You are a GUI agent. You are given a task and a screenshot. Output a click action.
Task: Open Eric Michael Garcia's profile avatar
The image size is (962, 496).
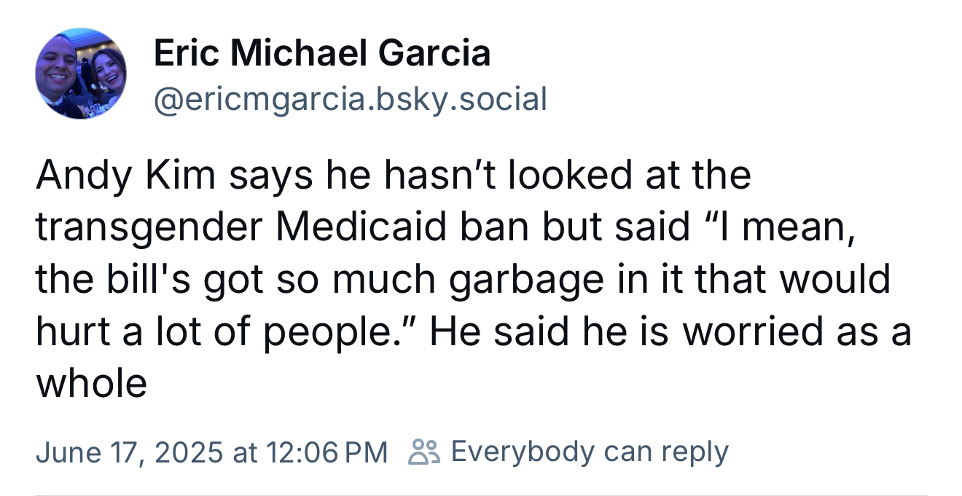(x=80, y=74)
